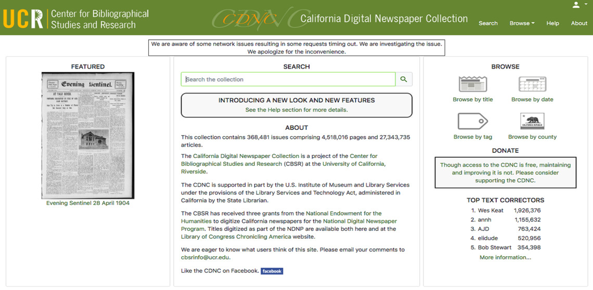Open the Browse by tag icon

(473, 122)
